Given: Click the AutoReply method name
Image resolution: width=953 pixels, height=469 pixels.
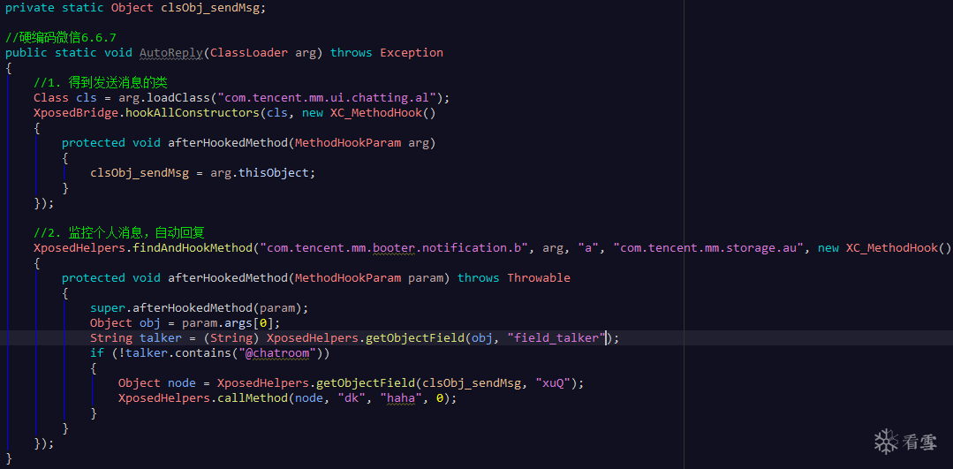Looking at the screenshot, I should point(170,53).
